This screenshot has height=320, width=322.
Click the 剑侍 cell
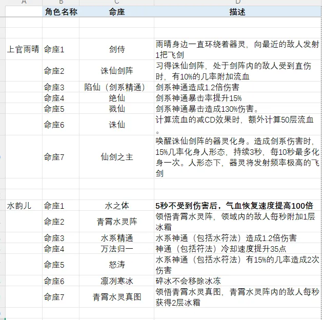click(x=116, y=50)
